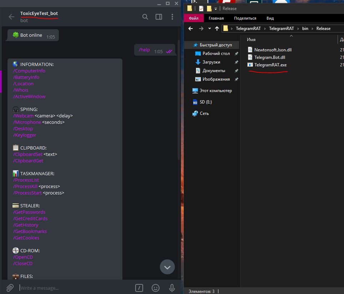Click the /Location command link

(x=23, y=83)
